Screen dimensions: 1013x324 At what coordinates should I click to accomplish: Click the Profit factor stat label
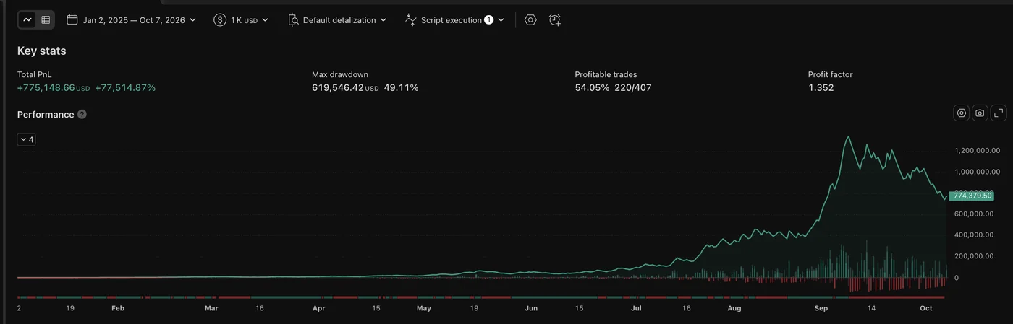831,74
